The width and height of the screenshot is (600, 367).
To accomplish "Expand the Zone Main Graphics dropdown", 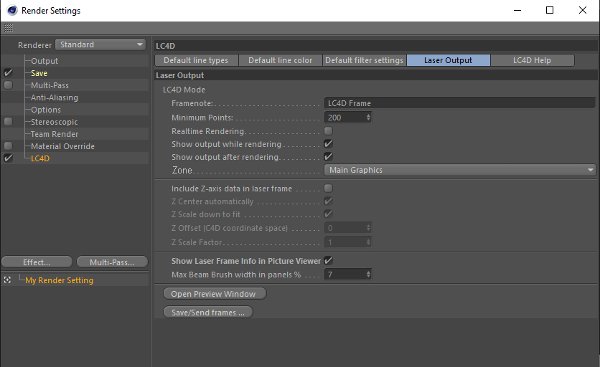I will coord(461,171).
